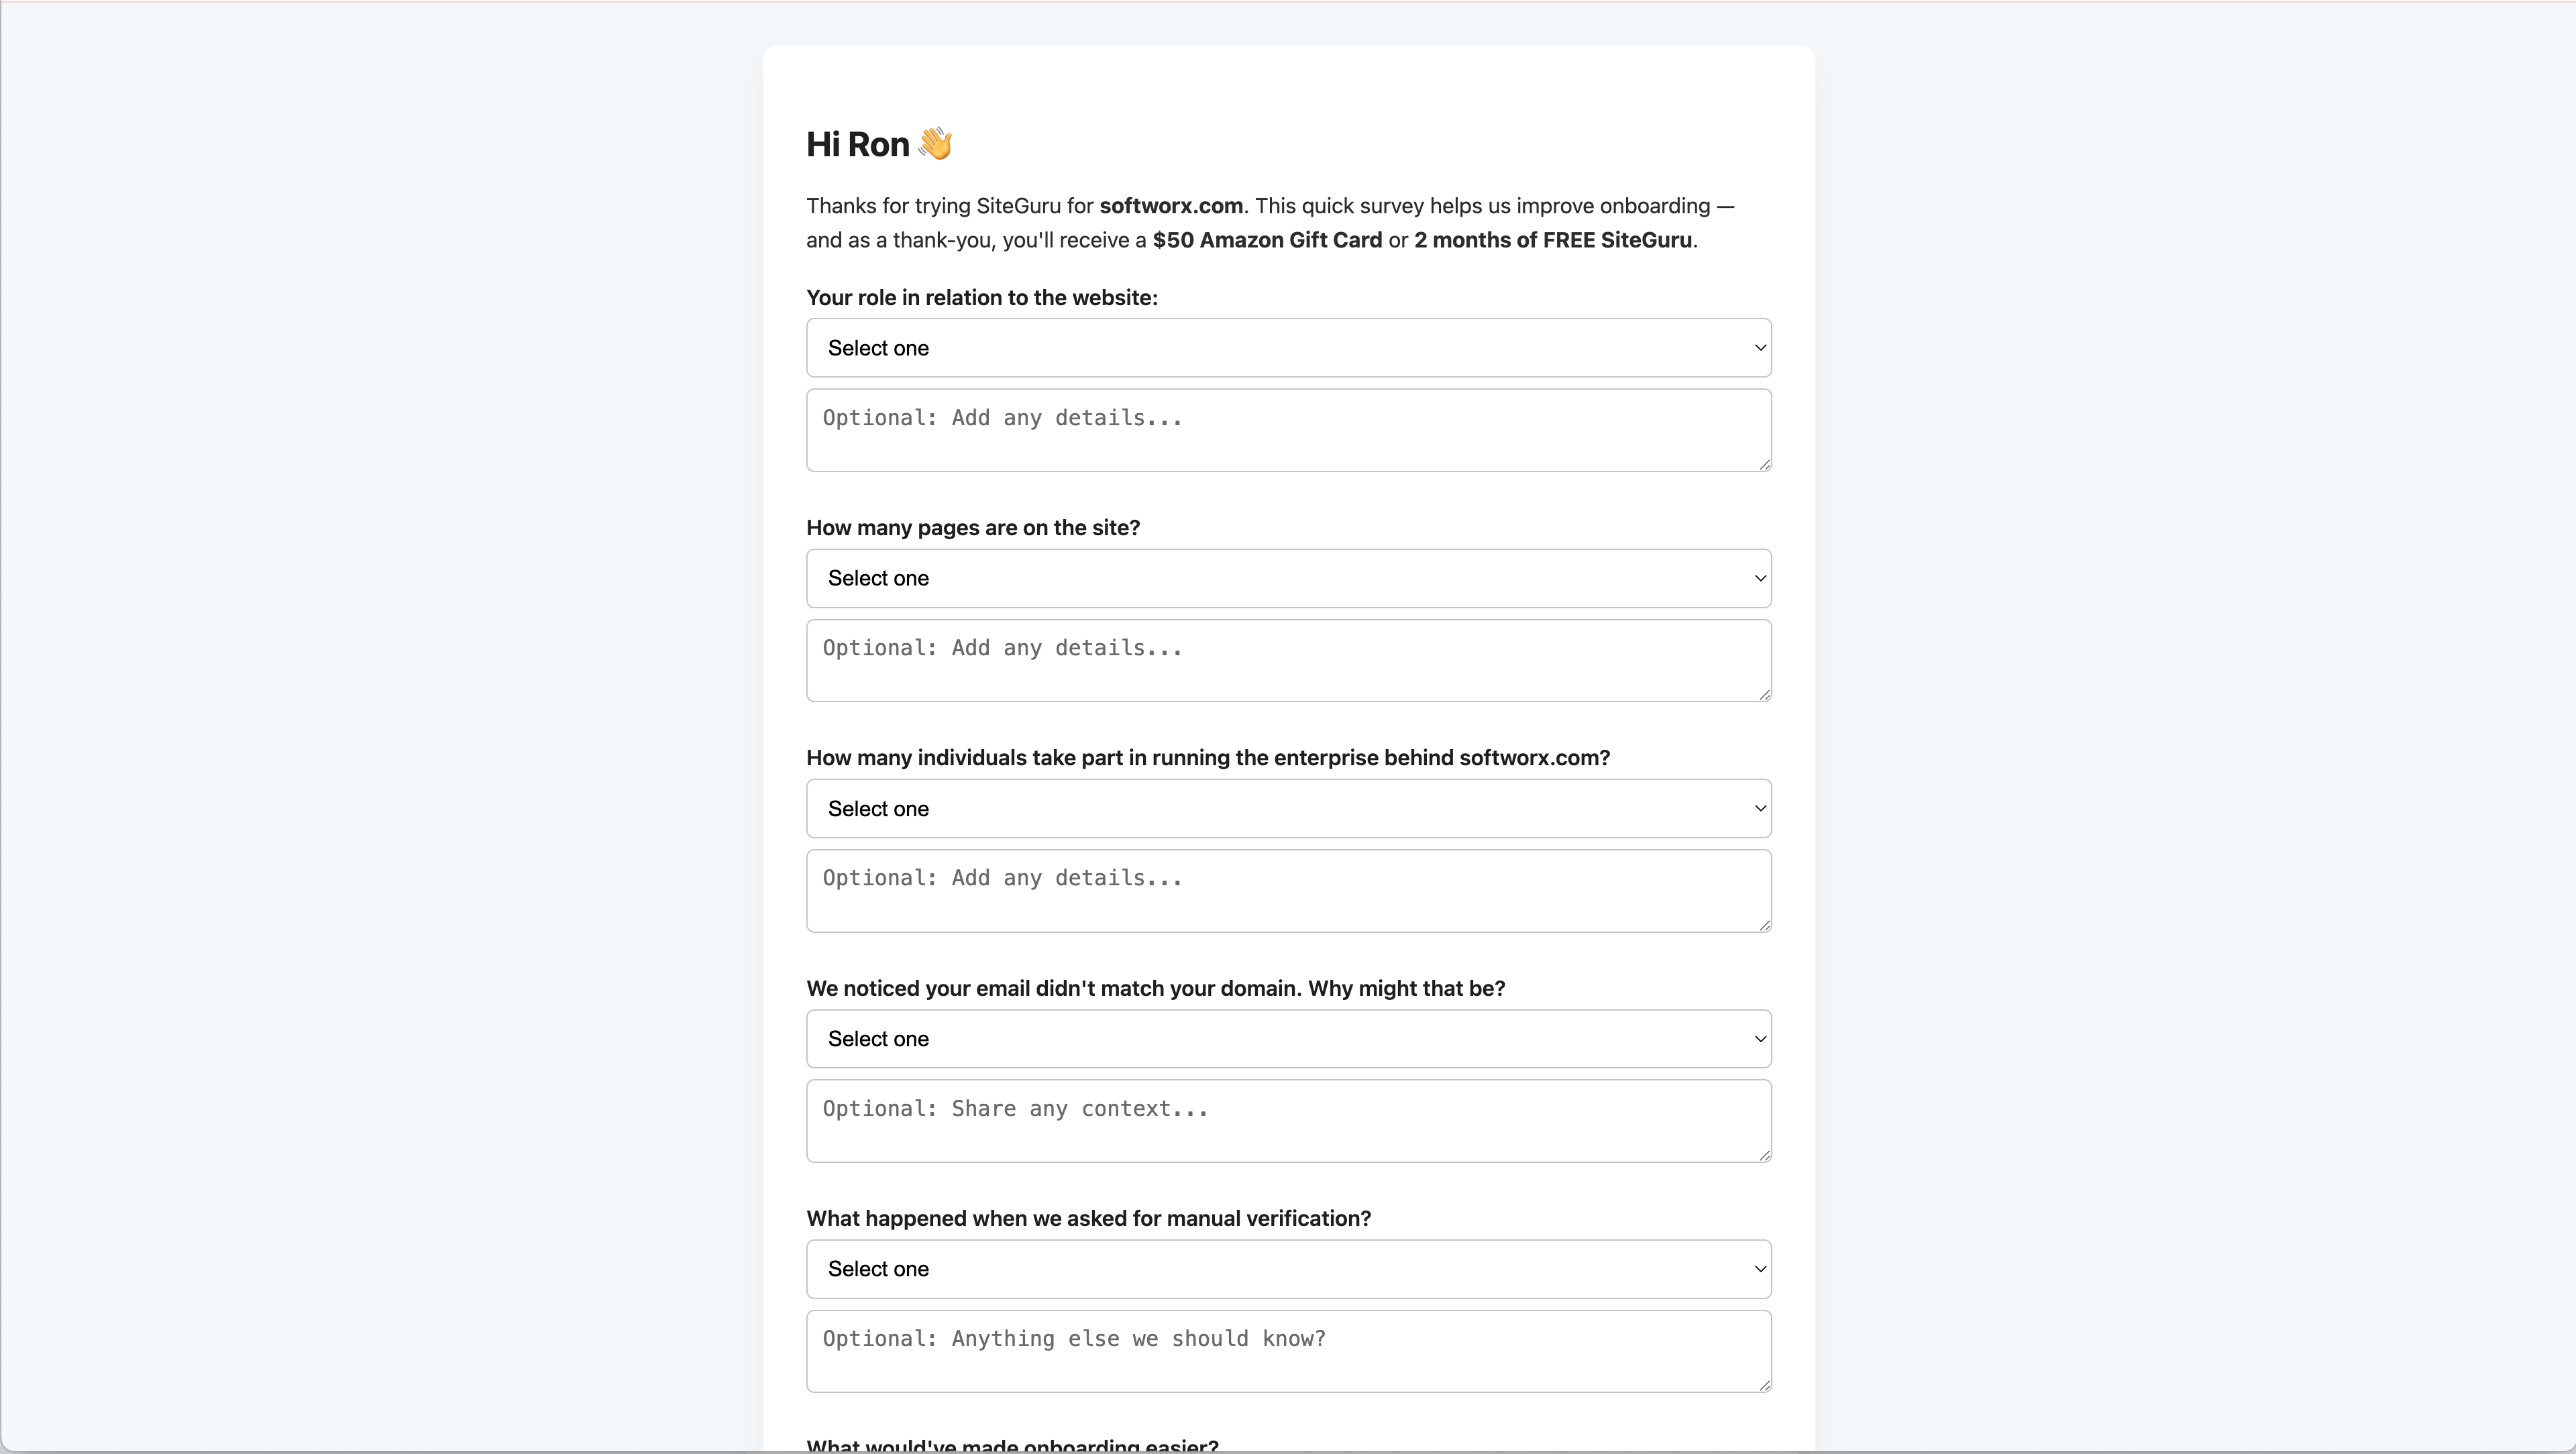Click resize corner of enterprise details textarea

tap(1764, 925)
